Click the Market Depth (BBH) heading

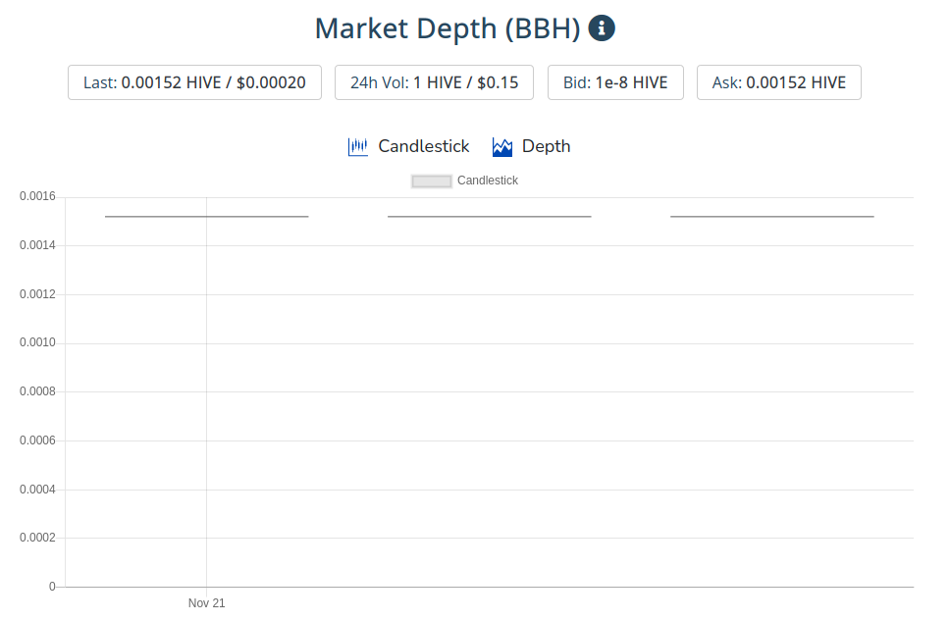click(448, 28)
